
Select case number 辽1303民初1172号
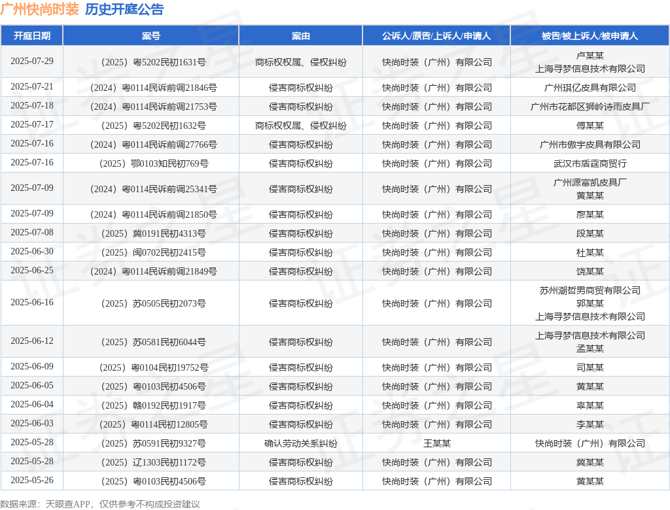(x=153, y=462)
